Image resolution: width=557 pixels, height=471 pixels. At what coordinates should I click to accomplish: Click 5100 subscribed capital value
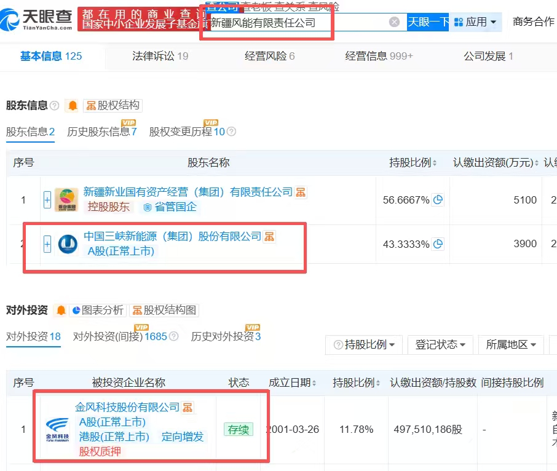tap(524, 200)
